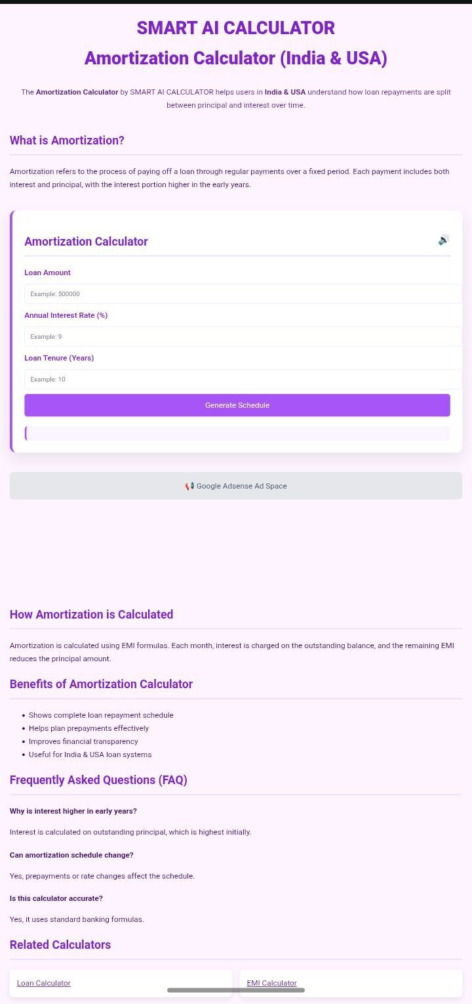This screenshot has width=472, height=1004.
Task: Select the Loan Tenure (Years) field
Action: point(243,380)
